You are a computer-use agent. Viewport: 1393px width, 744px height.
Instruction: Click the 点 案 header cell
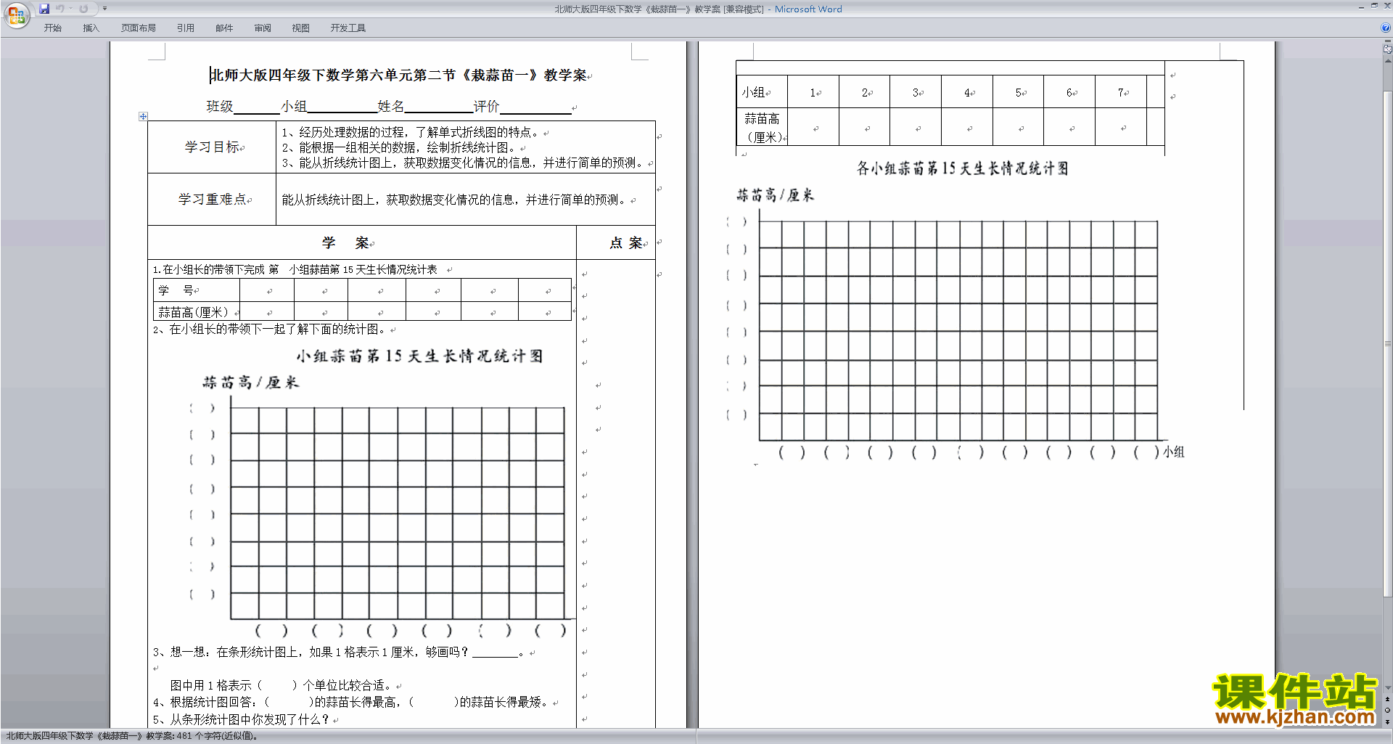tap(616, 243)
